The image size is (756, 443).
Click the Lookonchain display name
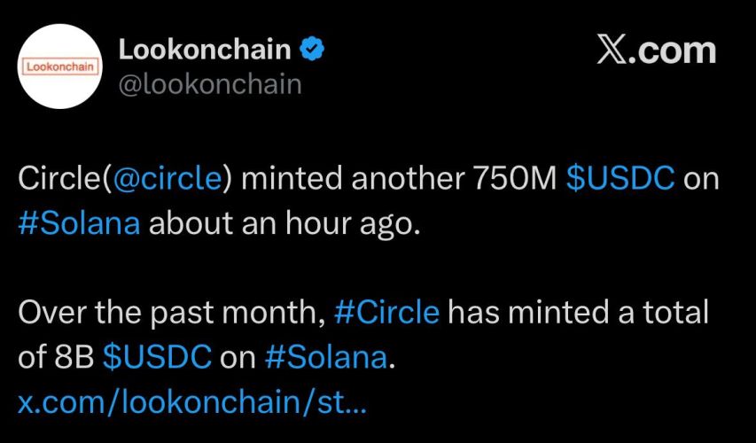pos(204,50)
